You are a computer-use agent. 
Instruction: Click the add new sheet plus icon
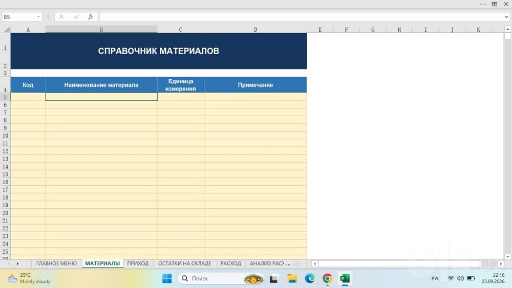click(x=297, y=263)
